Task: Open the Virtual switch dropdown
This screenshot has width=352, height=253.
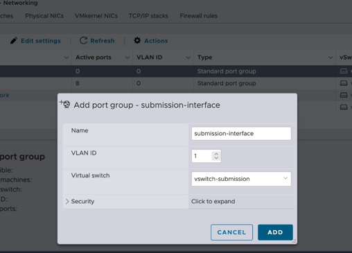Action: pos(241,179)
